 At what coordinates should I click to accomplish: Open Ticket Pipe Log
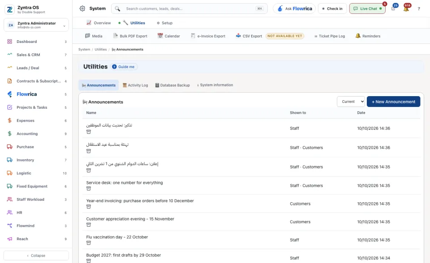tap(330, 36)
